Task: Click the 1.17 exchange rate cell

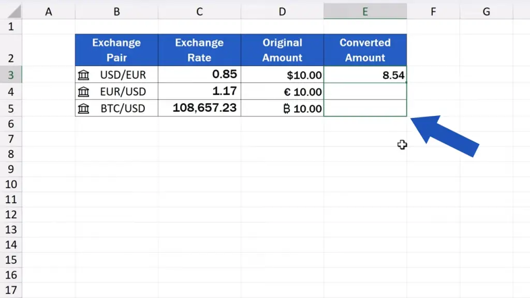Action: click(199, 92)
